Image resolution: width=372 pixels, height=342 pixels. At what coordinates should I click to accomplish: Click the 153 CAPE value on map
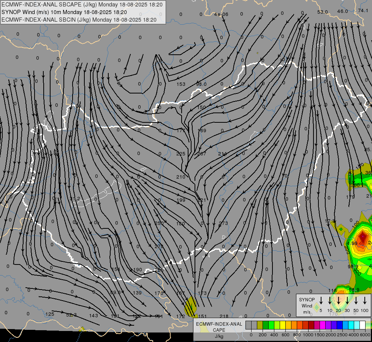(x=181, y=84)
